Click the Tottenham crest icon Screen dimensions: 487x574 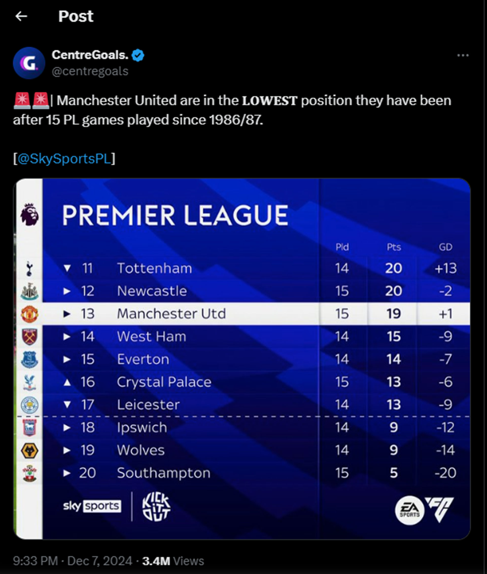[29, 268]
